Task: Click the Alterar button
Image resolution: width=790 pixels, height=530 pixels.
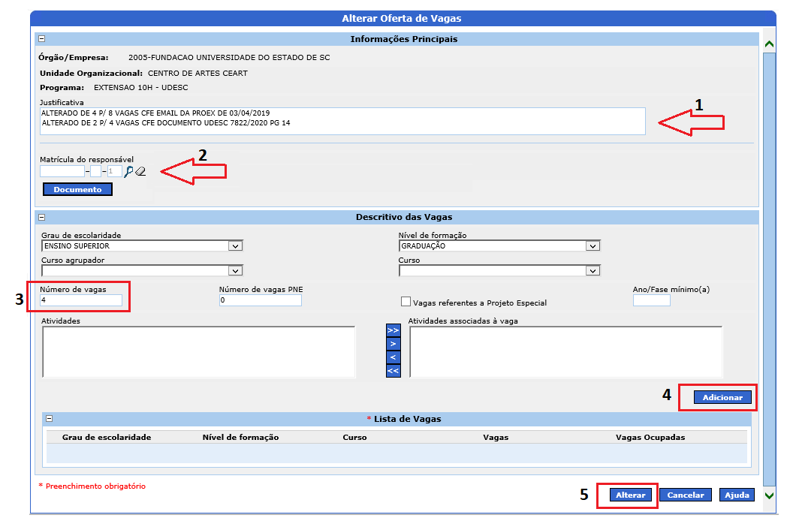Action: click(629, 495)
